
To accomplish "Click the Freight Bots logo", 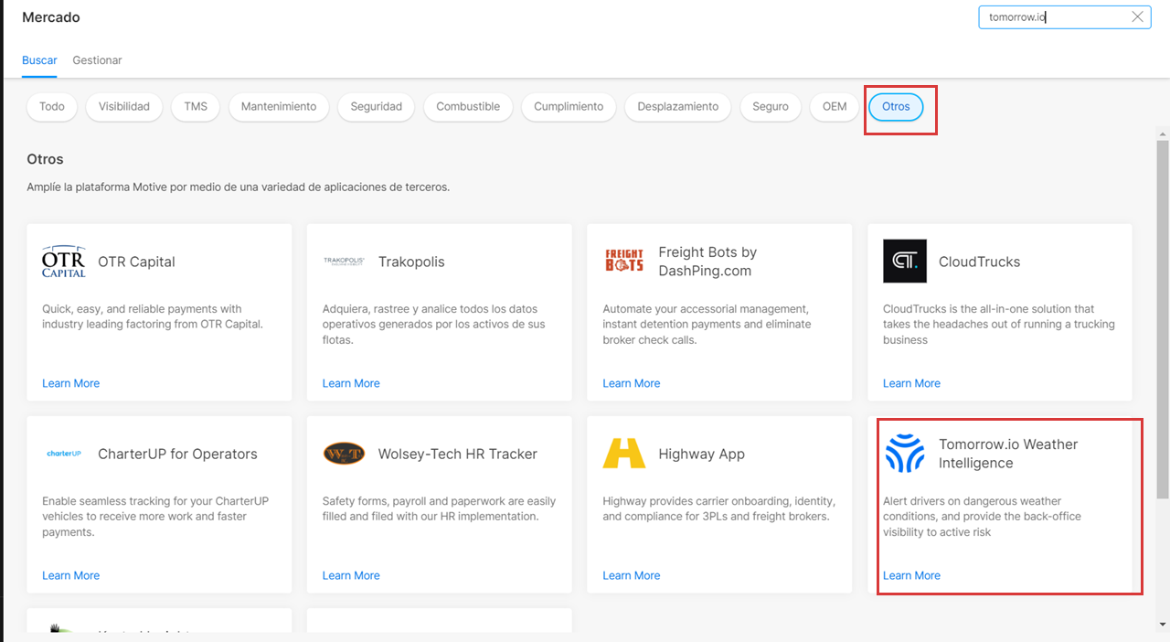I will point(624,261).
